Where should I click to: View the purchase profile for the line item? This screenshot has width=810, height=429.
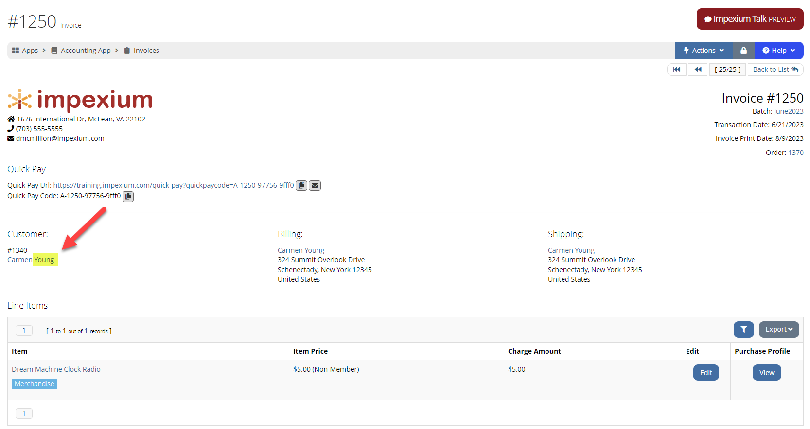[767, 373]
